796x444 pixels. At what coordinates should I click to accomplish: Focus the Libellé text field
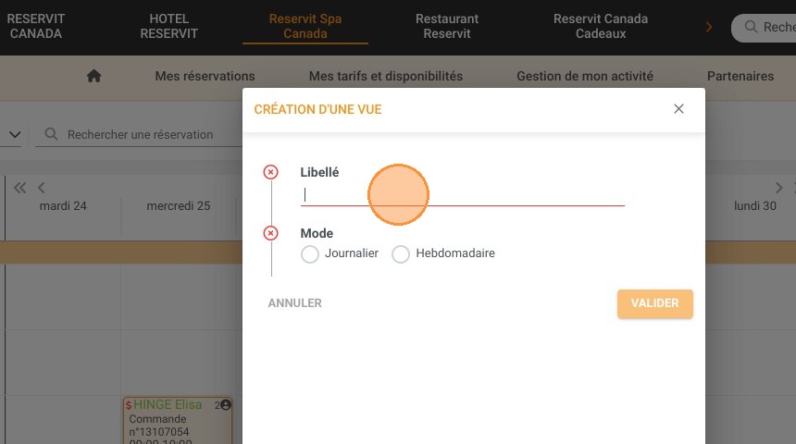pos(463,195)
